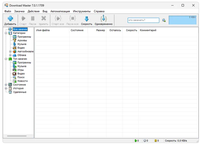Click the Добавить (add download) plus icon

click(10, 18)
